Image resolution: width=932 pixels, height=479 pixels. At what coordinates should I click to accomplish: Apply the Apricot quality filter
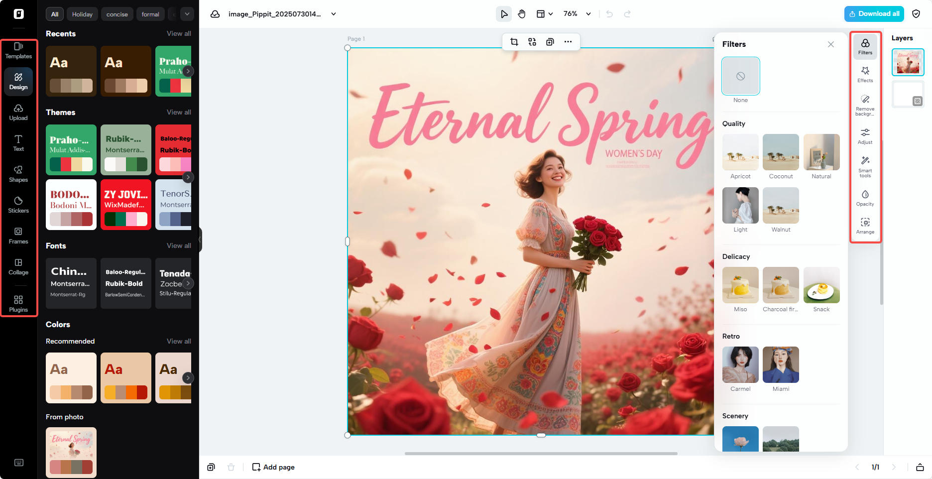[740, 152]
